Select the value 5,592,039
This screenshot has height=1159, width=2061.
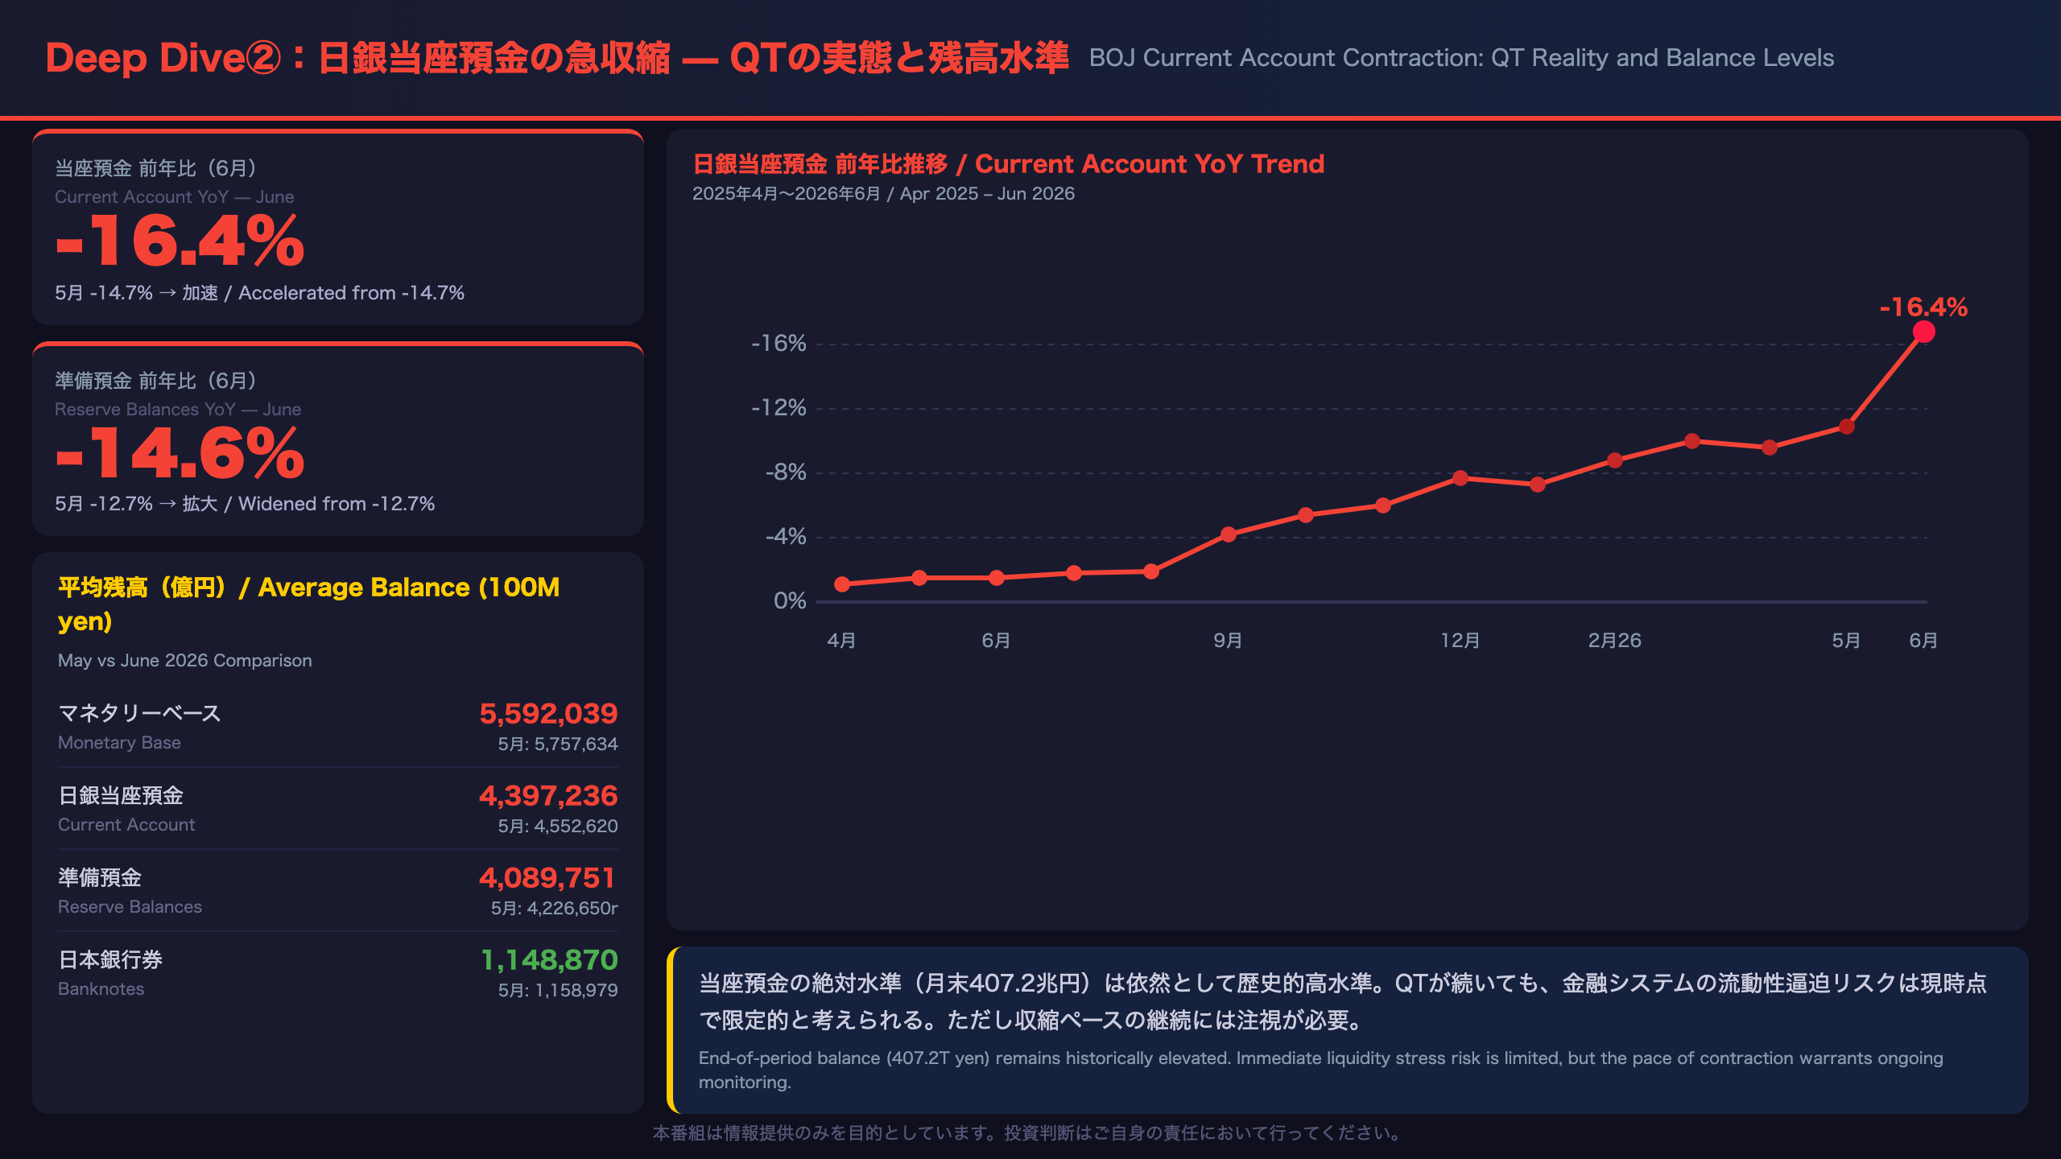[x=548, y=714]
